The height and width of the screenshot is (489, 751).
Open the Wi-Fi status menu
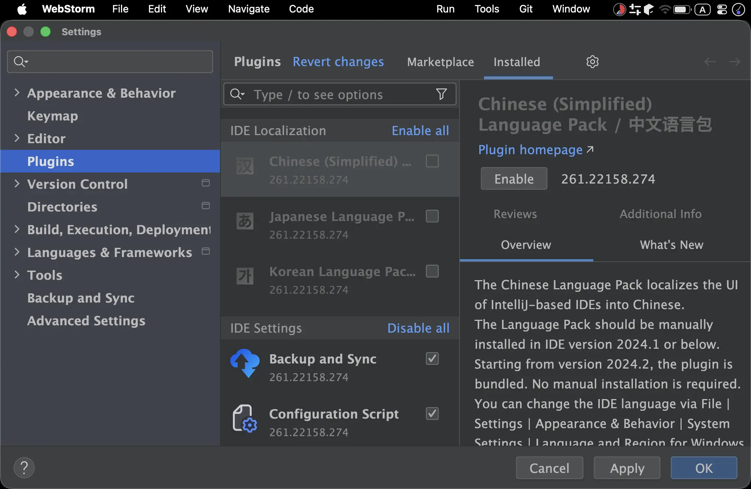pos(665,9)
